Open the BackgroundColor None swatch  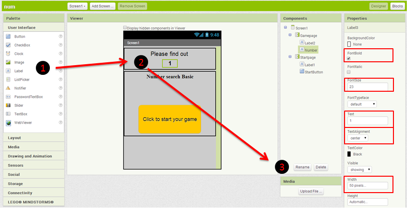coord(349,44)
